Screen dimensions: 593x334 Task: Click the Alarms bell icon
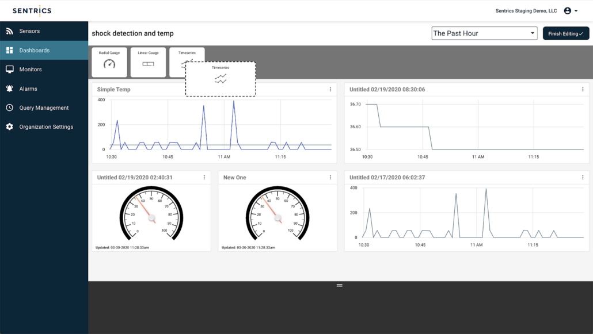(9, 89)
